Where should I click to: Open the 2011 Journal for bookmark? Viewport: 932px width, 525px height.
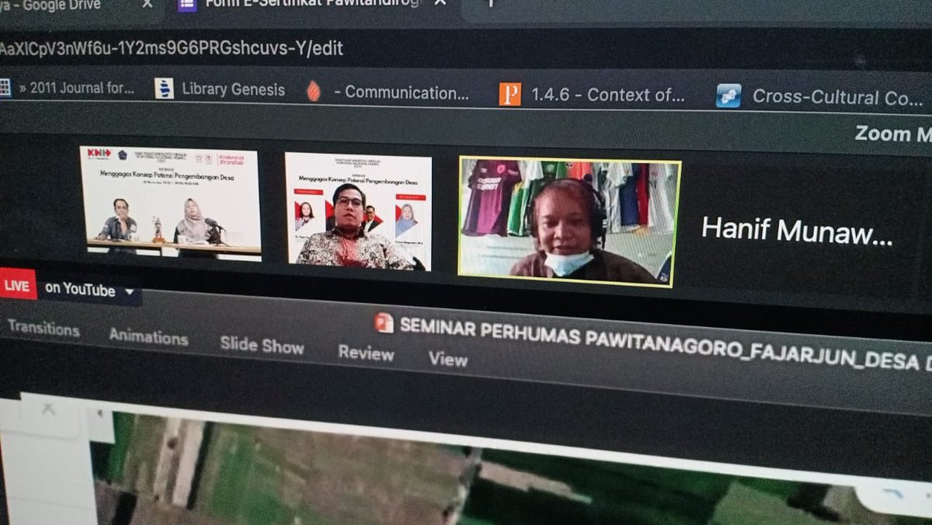75,88
